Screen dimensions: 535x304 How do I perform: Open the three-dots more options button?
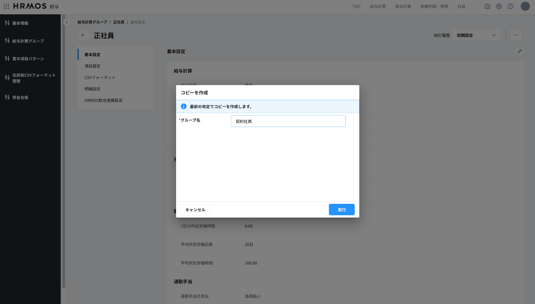pos(516,35)
